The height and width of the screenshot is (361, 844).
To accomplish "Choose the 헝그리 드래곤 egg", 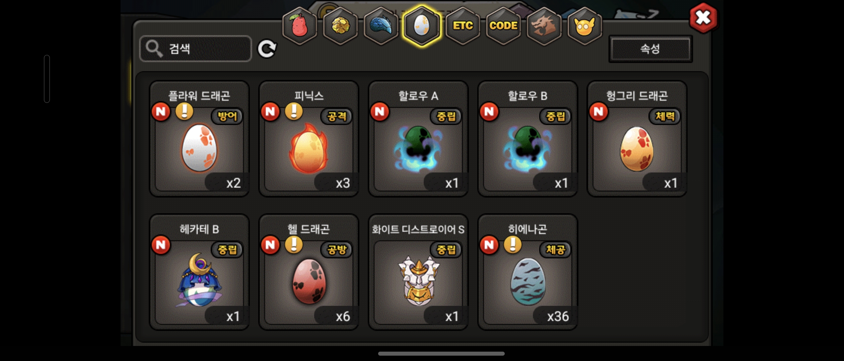I will (637, 139).
